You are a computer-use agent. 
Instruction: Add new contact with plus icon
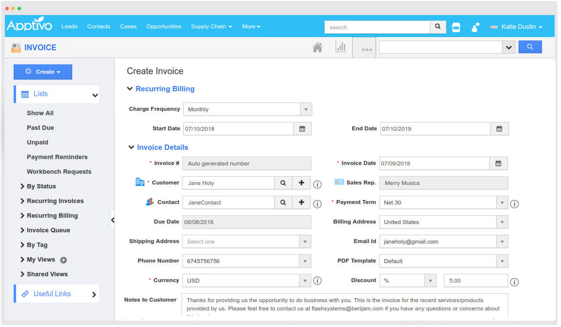coord(301,203)
